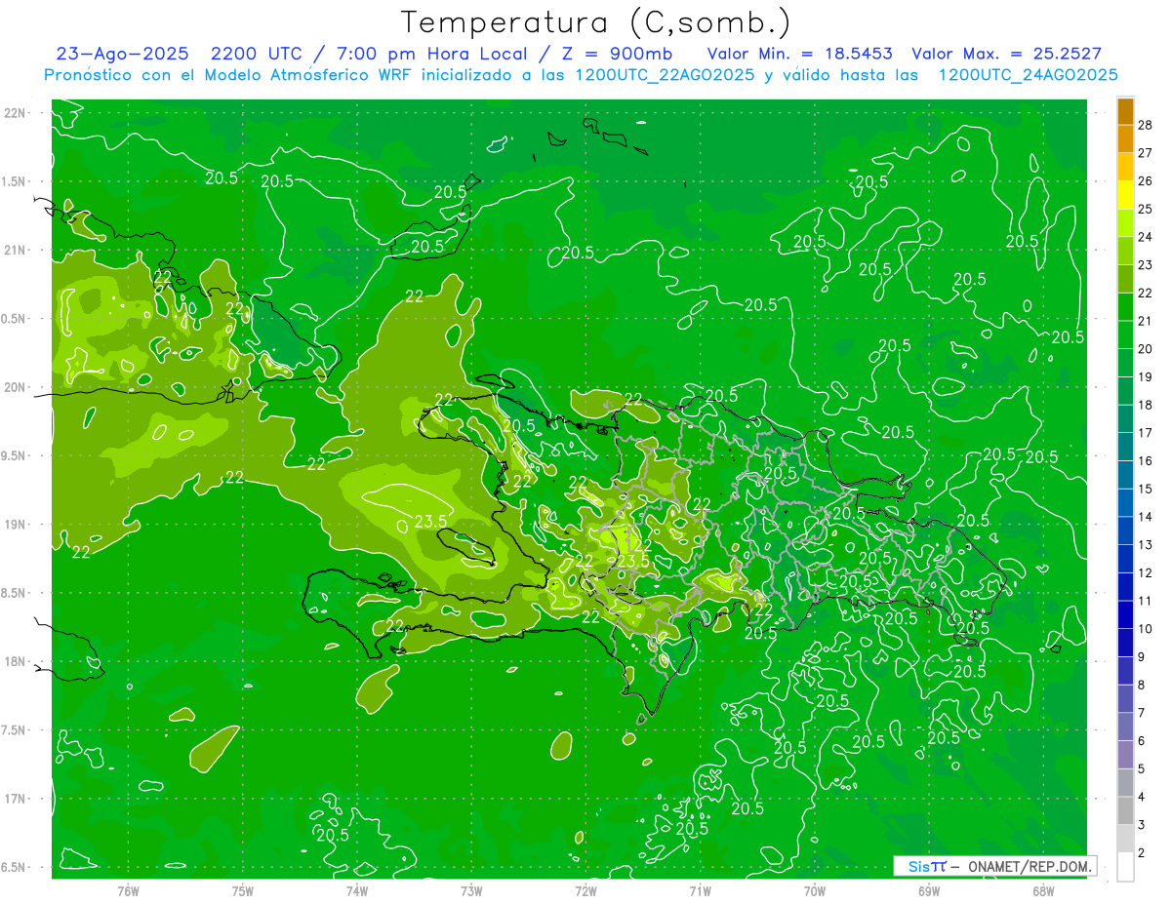Click the legend swatch between 23 and 24
The width and height of the screenshot is (1171, 904).
pos(1125,251)
